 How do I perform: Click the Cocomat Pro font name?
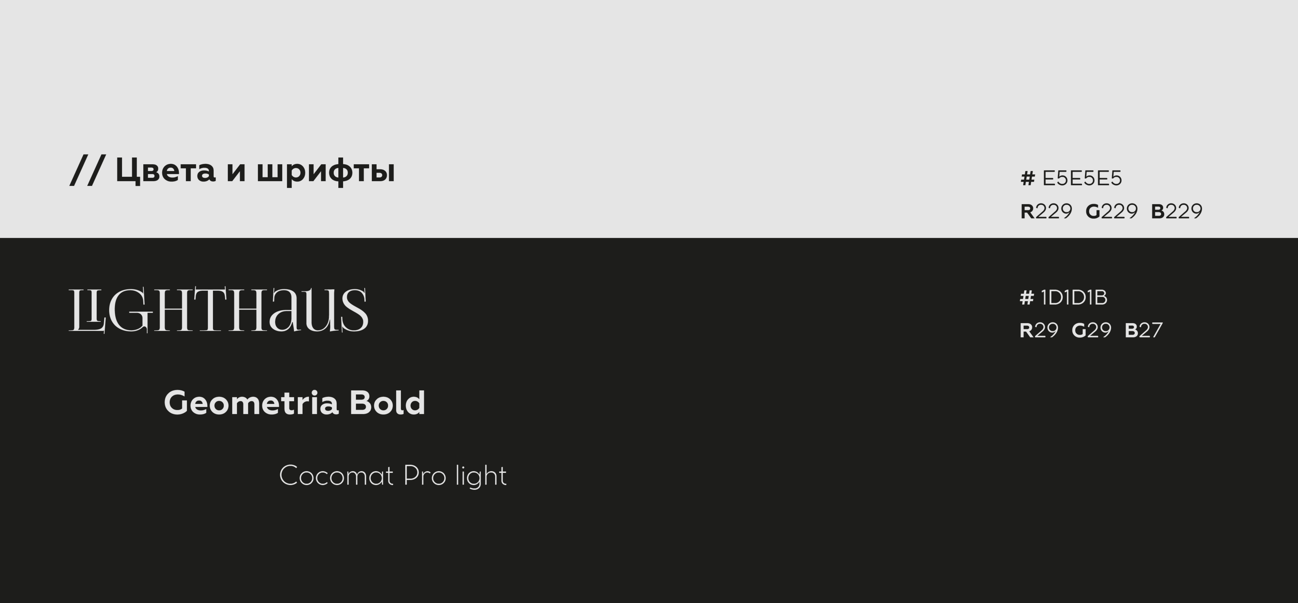[362, 476]
